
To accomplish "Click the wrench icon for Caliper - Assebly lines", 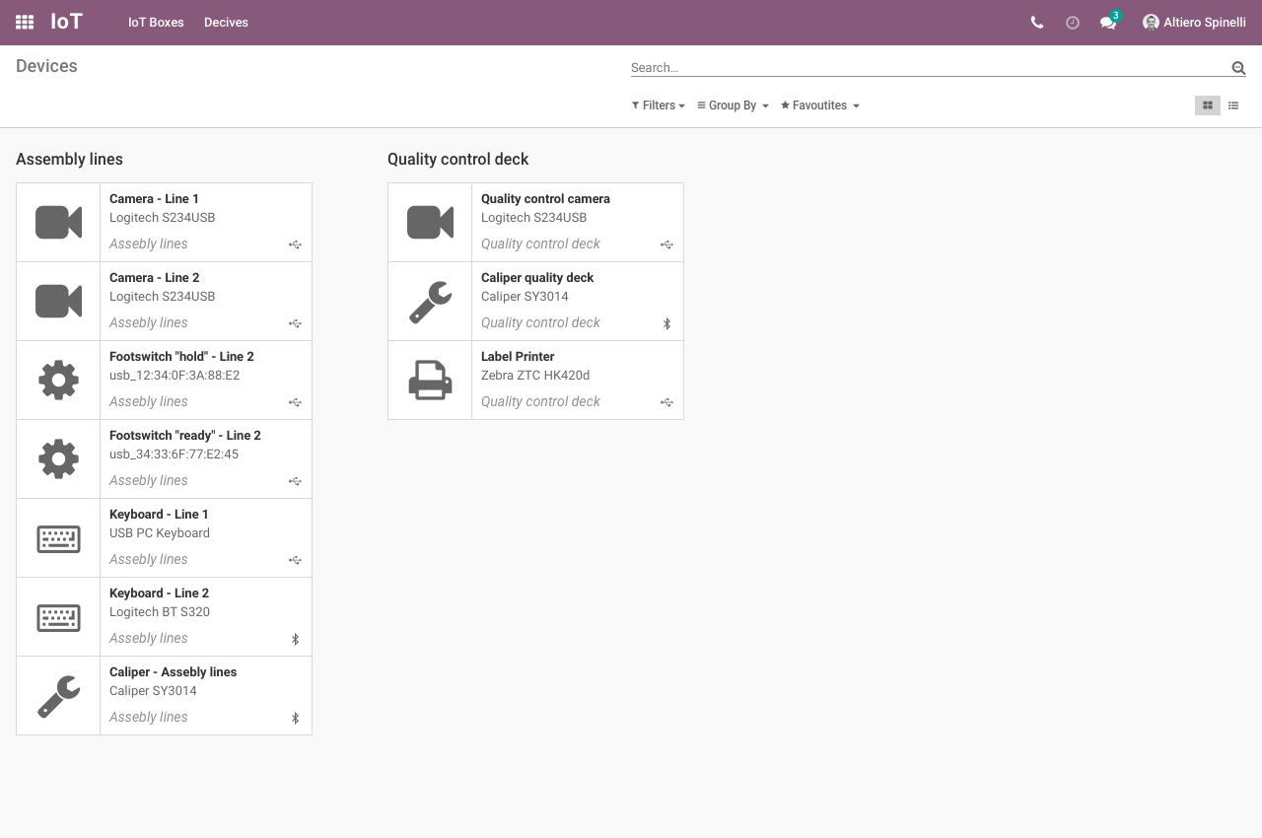I will [x=58, y=695].
